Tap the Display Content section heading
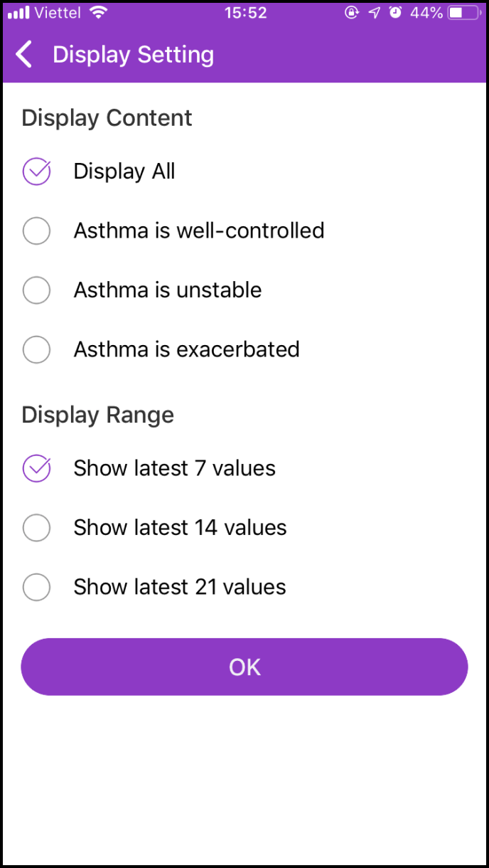The image size is (489, 868). click(107, 117)
